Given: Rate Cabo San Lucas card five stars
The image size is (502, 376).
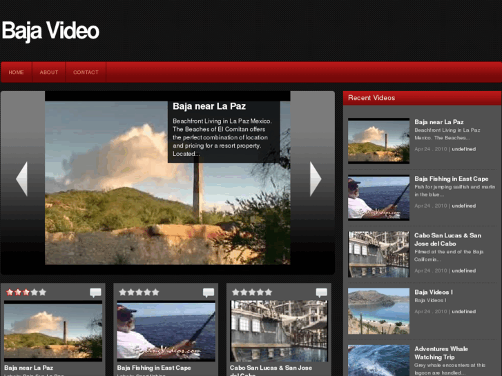Looking at the screenshot, I should [x=269, y=292].
